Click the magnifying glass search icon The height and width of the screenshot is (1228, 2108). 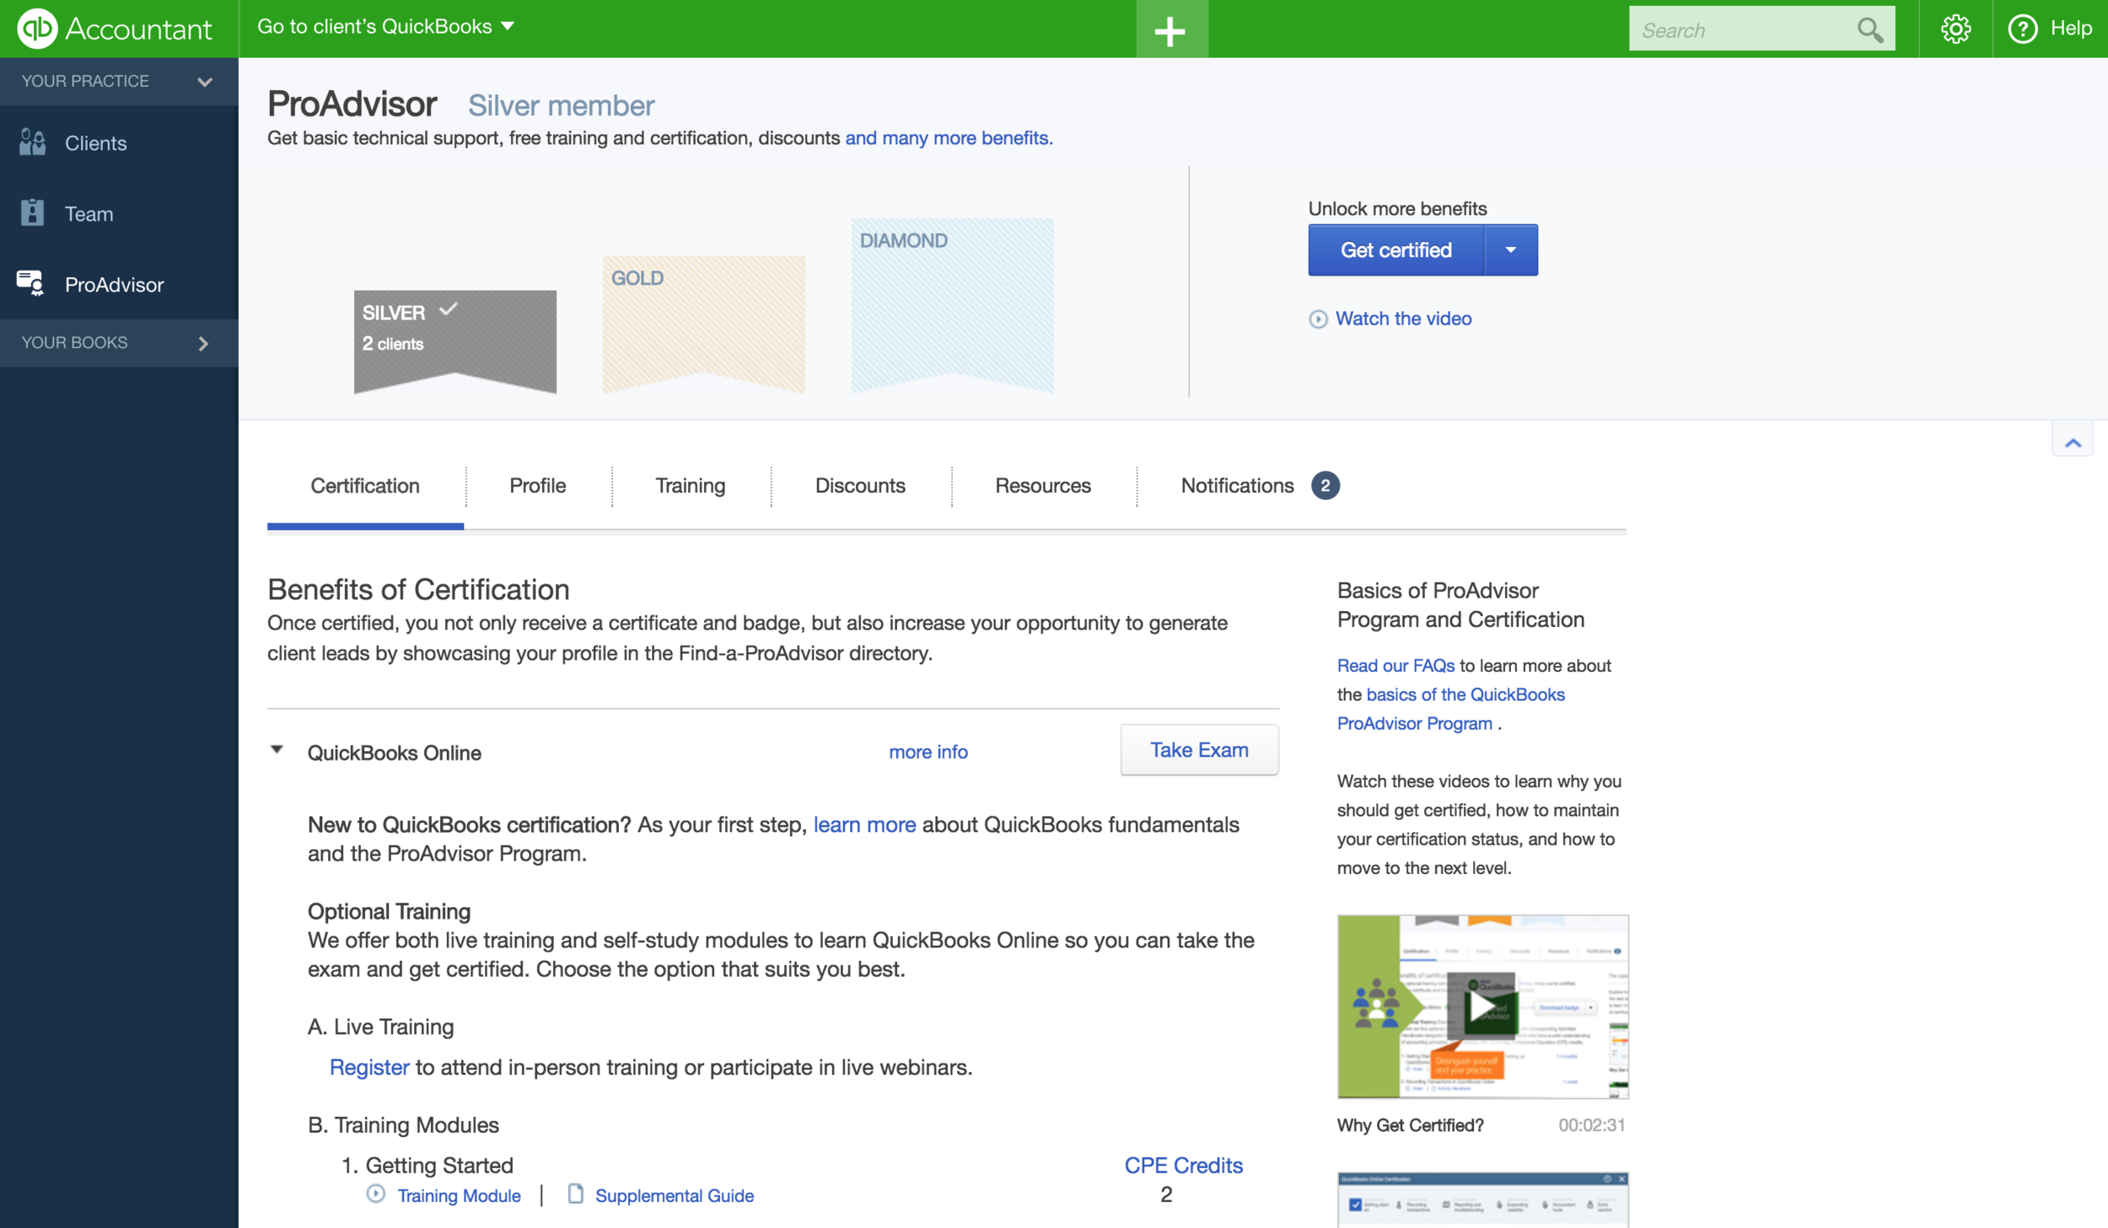point(1869,30)
